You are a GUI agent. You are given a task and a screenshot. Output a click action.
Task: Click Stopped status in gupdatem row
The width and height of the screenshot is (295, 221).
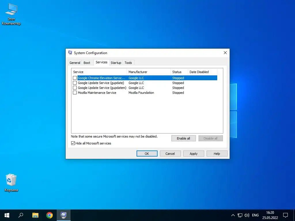pos(178,88)
